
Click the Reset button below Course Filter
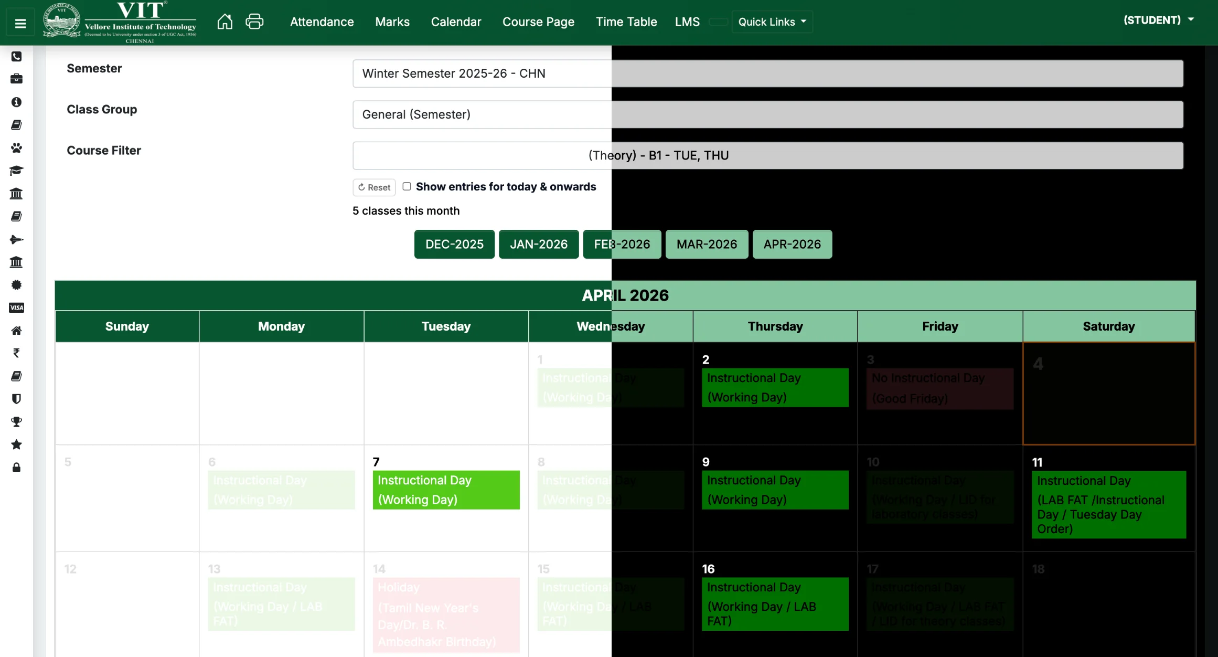tap(373, 187)
